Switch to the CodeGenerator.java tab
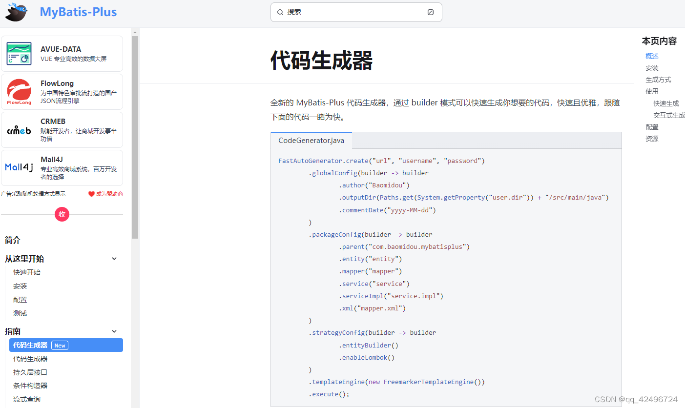685x408 pixels. [311, 140]
